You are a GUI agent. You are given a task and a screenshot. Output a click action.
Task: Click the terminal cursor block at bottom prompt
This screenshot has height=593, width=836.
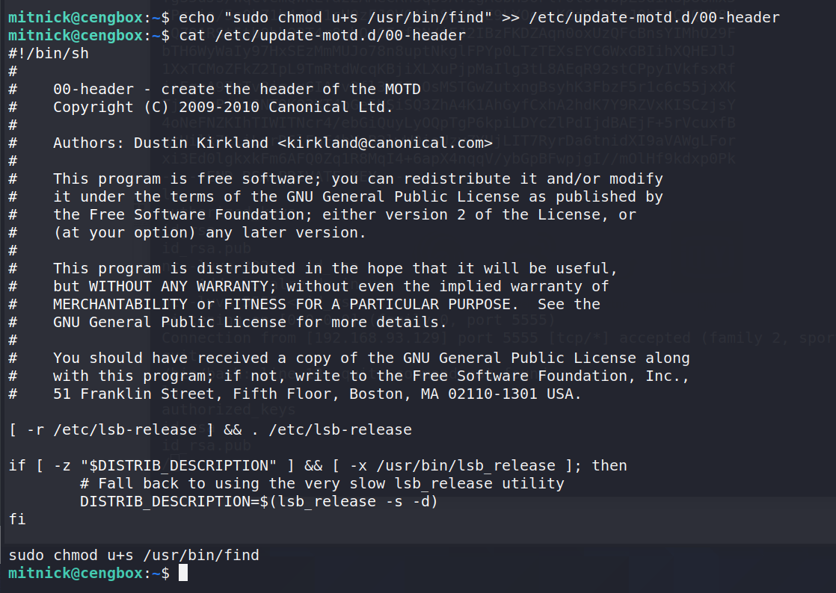[x=183, y=574]
